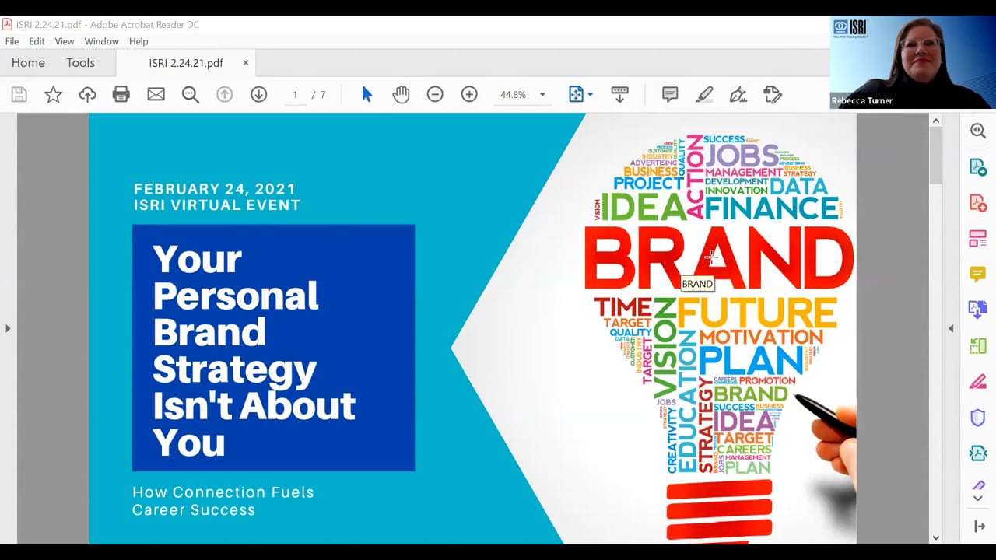Open the View menu
This screenshot has height=560, width=996.
coord(65,41)
